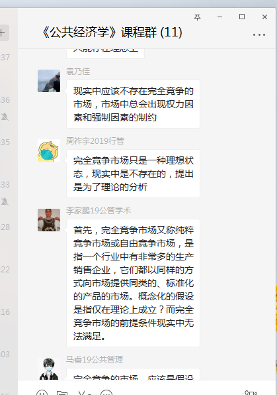Open the send file folder icon
Screen dimensions: 277x395
[x=62, y=393]
